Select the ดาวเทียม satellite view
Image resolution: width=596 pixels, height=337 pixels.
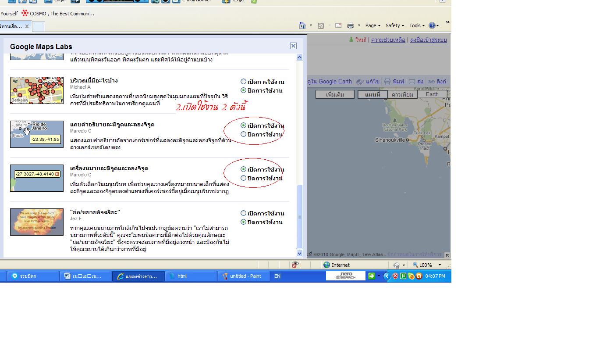click(402, 94)
